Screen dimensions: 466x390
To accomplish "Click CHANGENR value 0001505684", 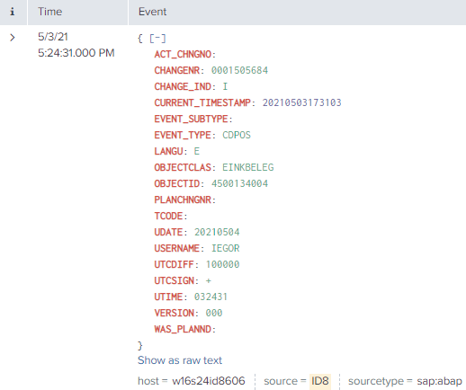I will 239,70.
